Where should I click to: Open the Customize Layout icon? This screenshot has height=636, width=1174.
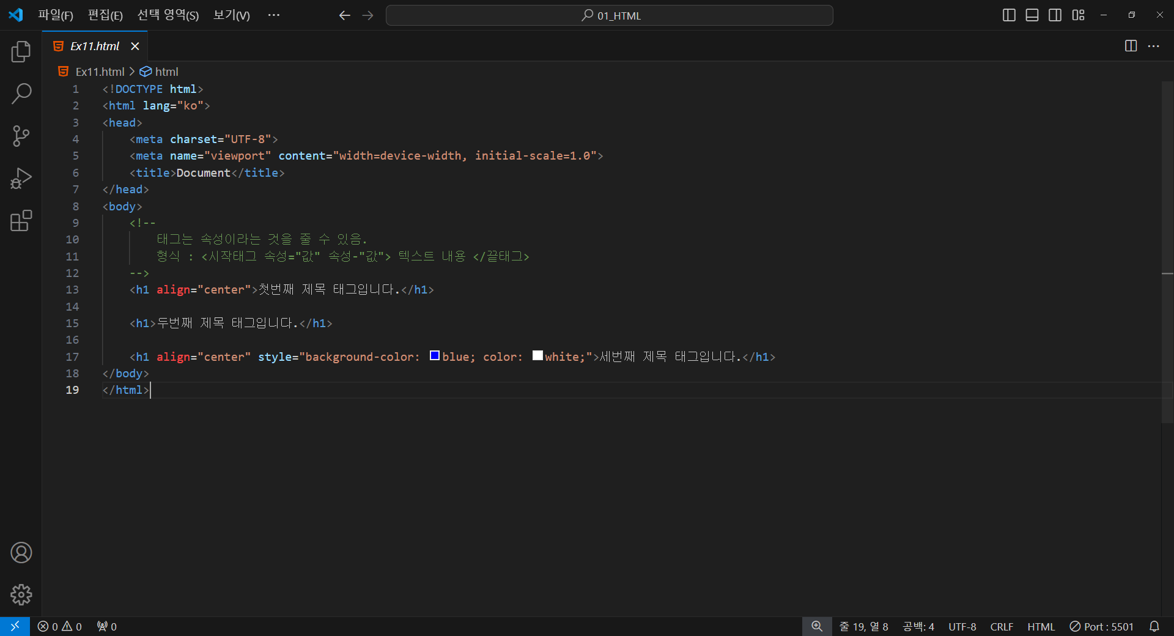[x=1079, y=15]
